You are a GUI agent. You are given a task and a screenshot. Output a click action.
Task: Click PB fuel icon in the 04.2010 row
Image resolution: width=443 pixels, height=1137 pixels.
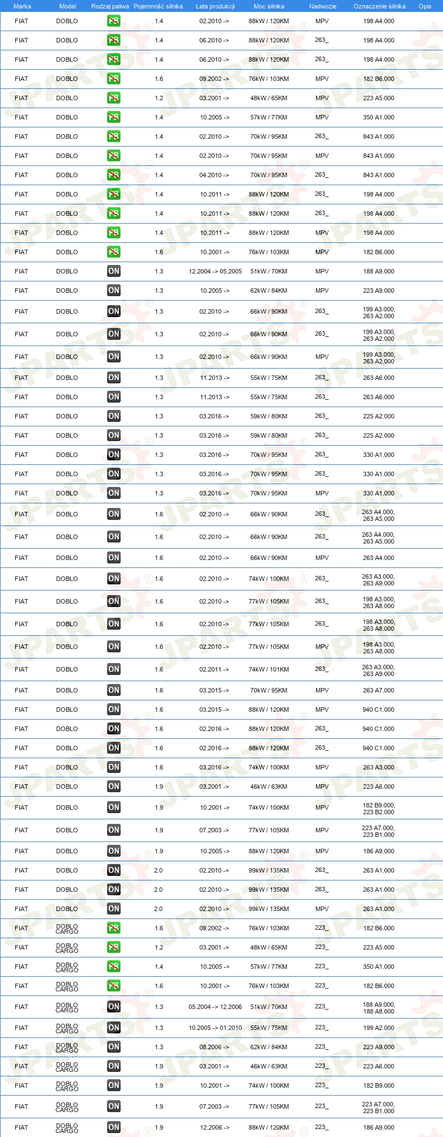point(114,175)
